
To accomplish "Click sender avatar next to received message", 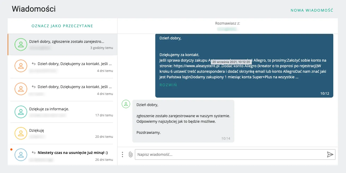I will point(126,104).
